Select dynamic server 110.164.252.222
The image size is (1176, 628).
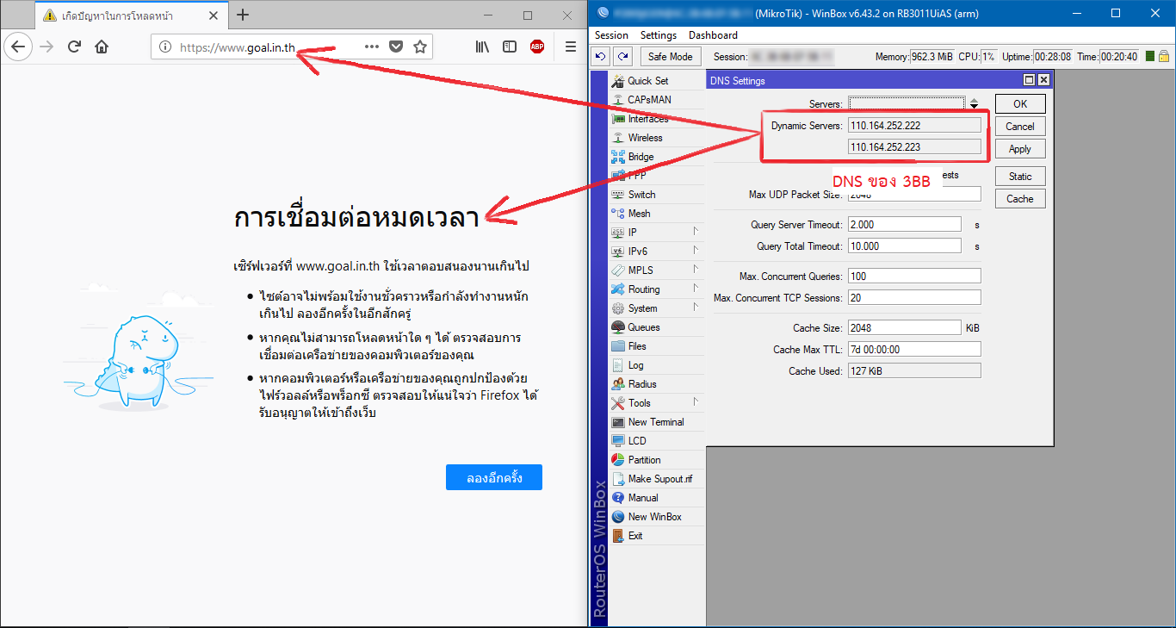[x=914, y=125]
